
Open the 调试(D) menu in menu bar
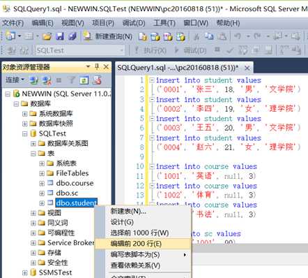[134, 23]
